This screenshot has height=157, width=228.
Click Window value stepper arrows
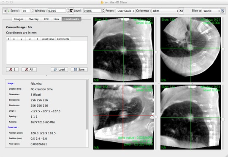coord(68,11)
